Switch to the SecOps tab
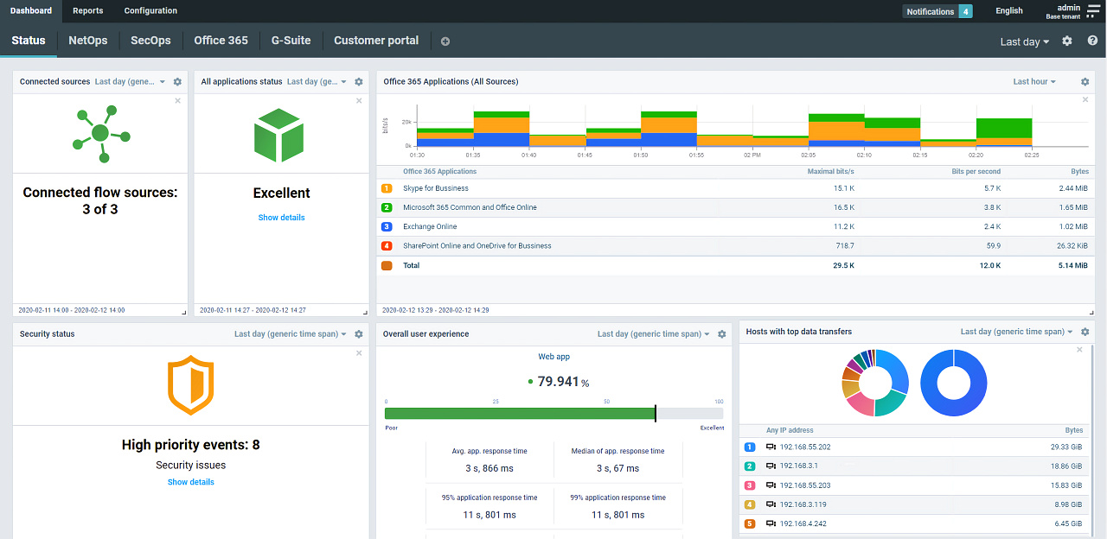 (x=150, y=41)
